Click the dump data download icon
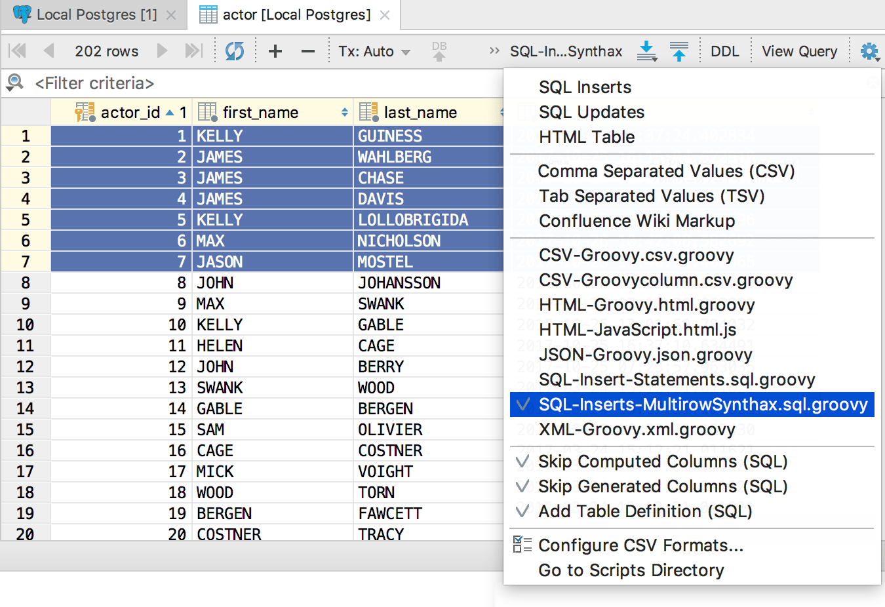Screen dimensions: 885x607 point(647,50)
